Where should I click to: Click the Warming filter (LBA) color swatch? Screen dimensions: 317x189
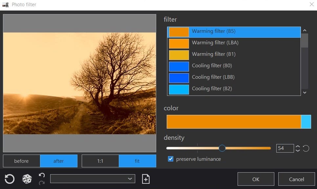(179, 44)
